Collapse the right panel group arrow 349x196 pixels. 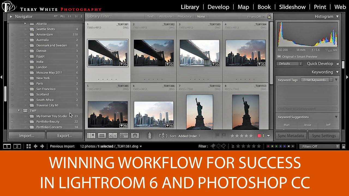[x=347, y=77]
